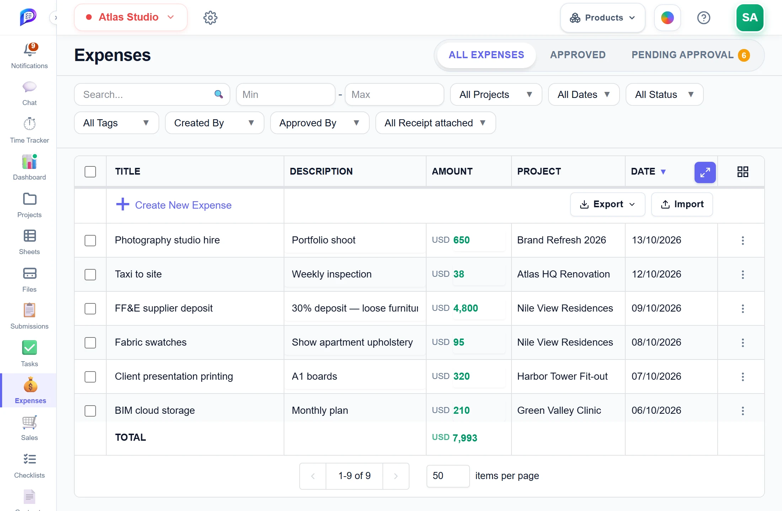Click Create New Expense link
Screen dimensions: 782x511
174,205
